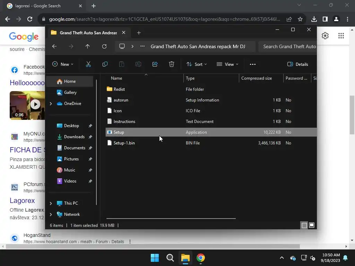Sort files by the Type column header
The height and width of the screenshot is (266, 355).
[x=211, y=78]
